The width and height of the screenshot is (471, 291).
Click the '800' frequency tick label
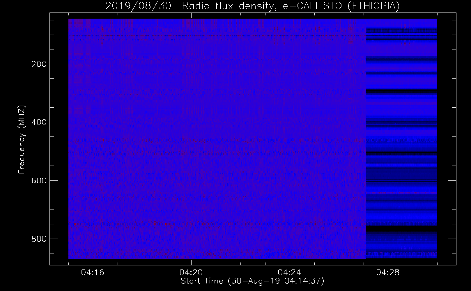coord(39,239)
